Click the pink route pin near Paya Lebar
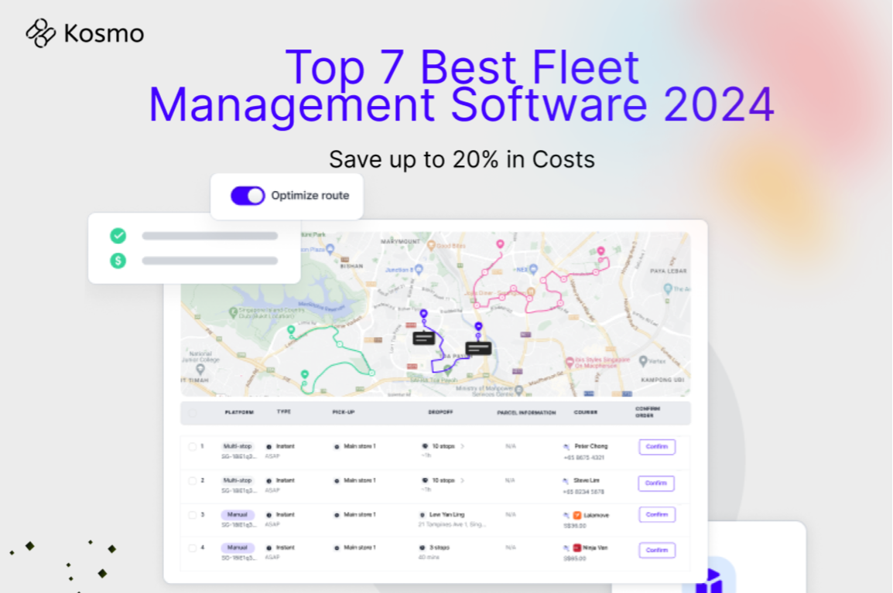 pos(601,251)
